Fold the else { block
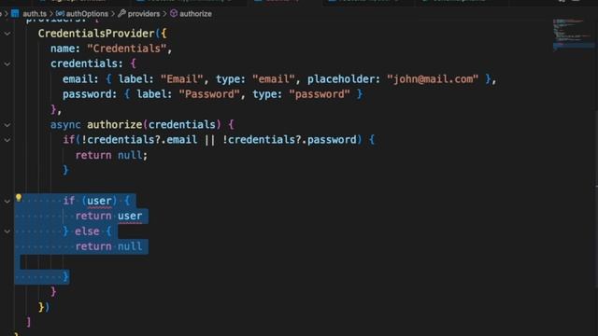 (7, 231)
